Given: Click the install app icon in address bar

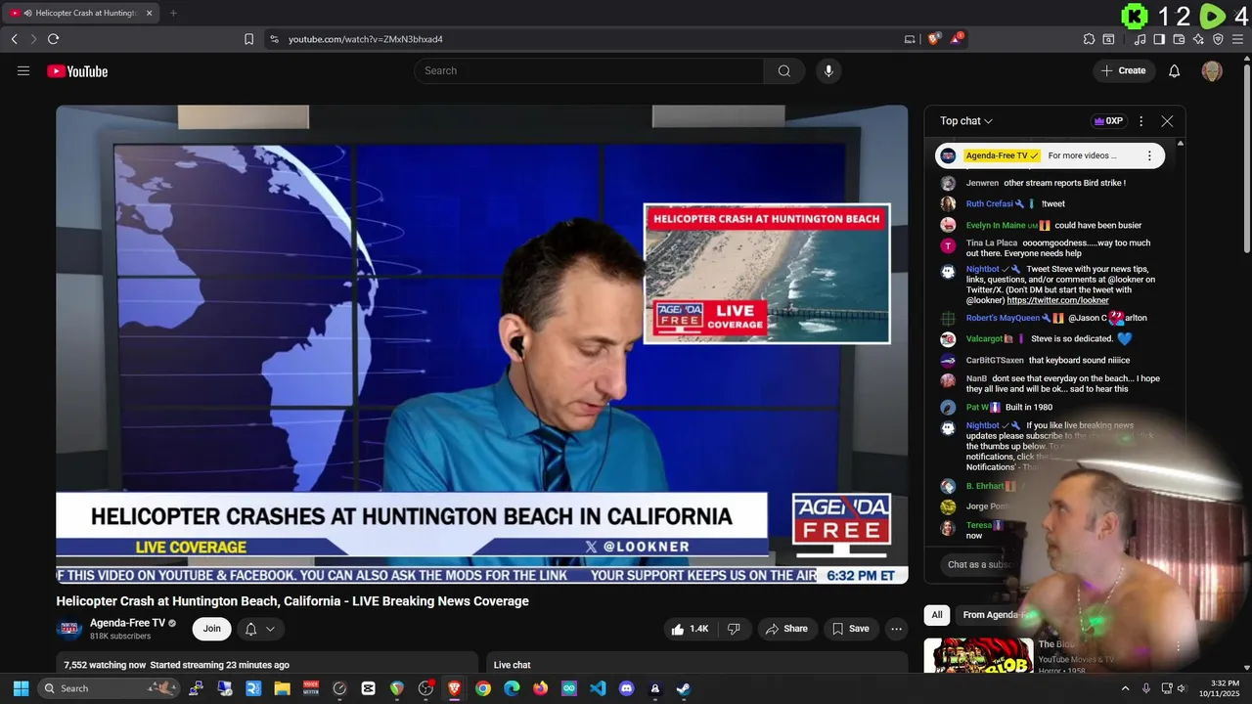Looking at the screenshot, I should click(x=910, y=39).
